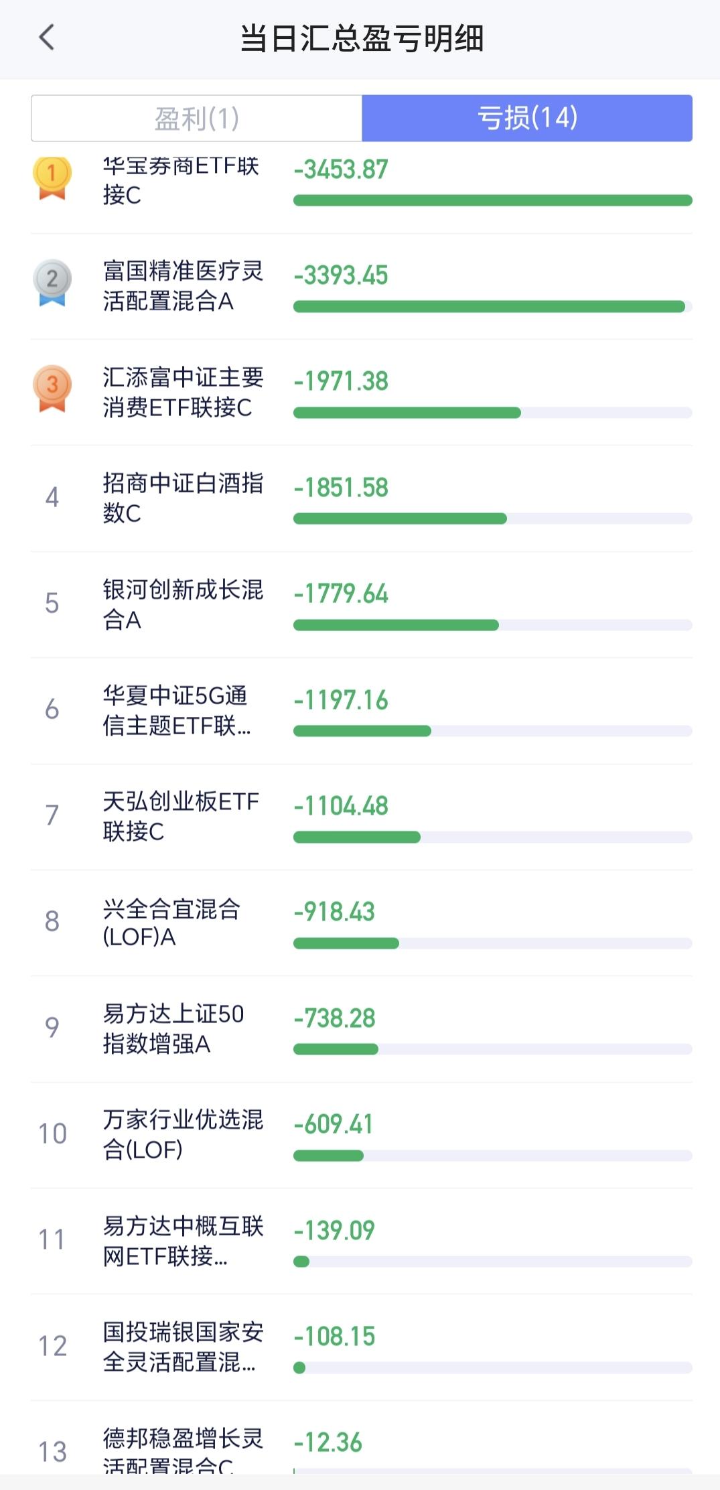The image size is (720, 1490).
Task: Tap the 华夏中证5G通信主题ETF fund name
Action: point(176,710)
